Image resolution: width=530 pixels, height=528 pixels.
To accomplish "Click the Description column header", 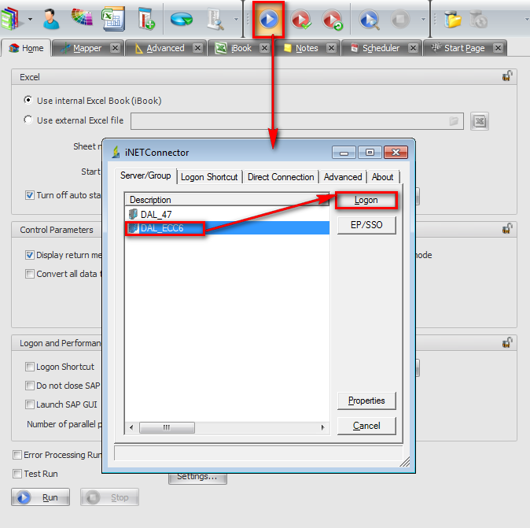I will pyautogui.click(x=226, y=200).
